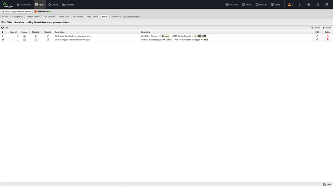The width and height of the screenshot is (333, 187).
Task: Add a new rule
Action: (5, 28)
